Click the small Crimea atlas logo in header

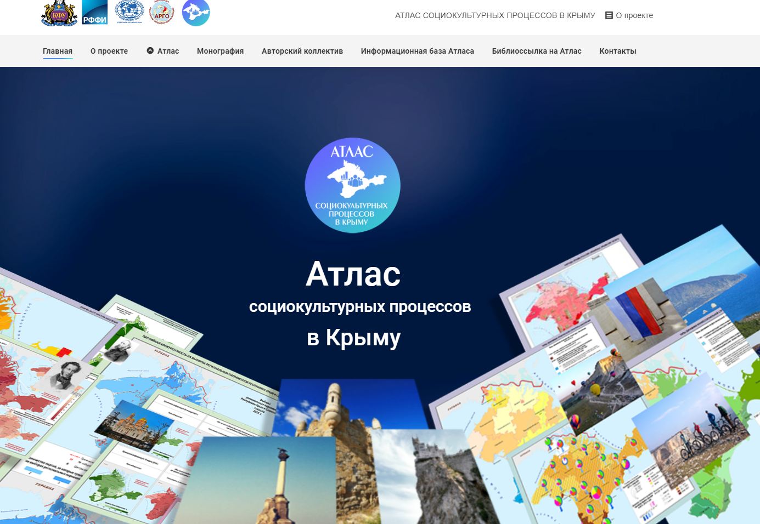[x=196, y=13]
